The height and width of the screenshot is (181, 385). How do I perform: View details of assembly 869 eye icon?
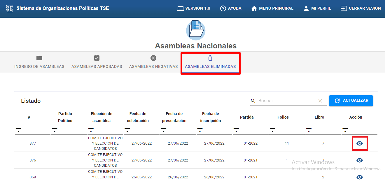[x=360, y=177]
